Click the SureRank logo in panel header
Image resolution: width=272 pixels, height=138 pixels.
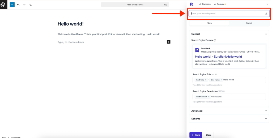coord(191,4)
